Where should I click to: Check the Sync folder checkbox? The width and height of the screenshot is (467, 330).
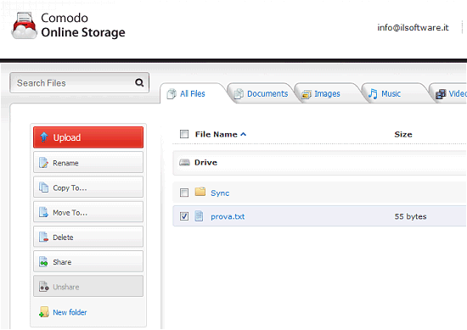coord(184,193)
